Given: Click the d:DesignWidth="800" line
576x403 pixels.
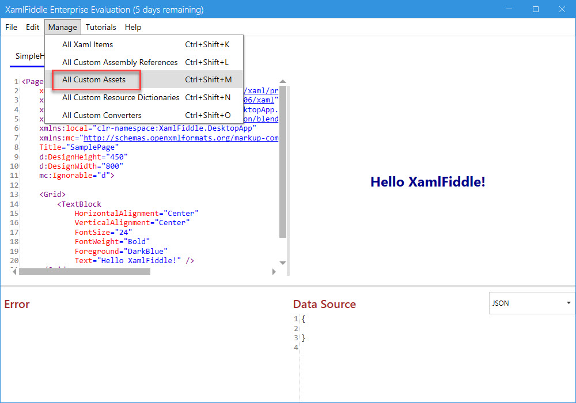Looking at the screenshot, I should pyautogui.click(x=81, y=166).
